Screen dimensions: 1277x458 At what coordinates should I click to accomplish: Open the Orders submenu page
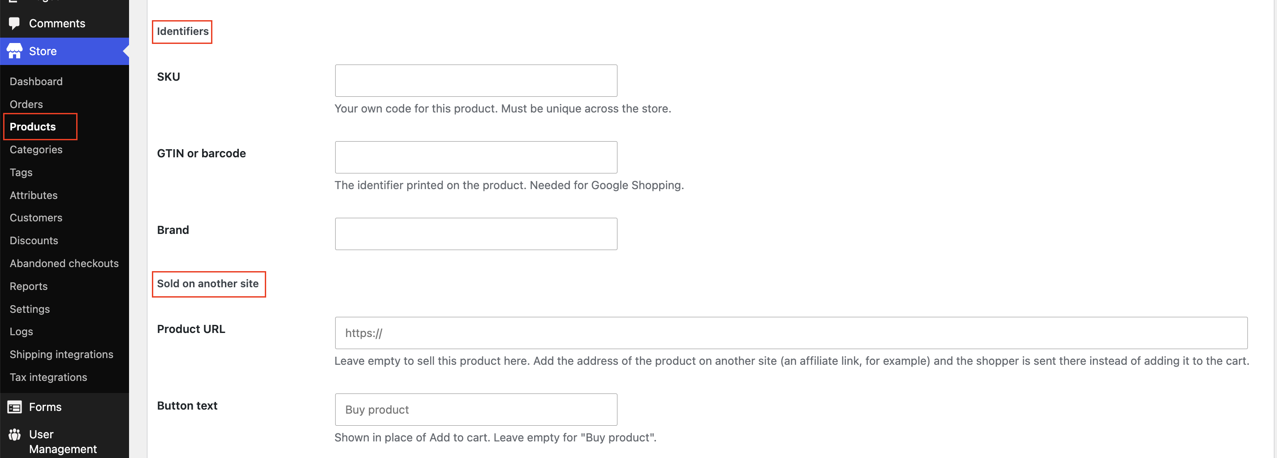click(26, 104)
